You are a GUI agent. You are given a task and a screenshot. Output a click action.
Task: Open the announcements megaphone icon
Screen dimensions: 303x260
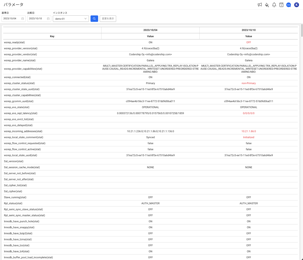tap(260, 5)
